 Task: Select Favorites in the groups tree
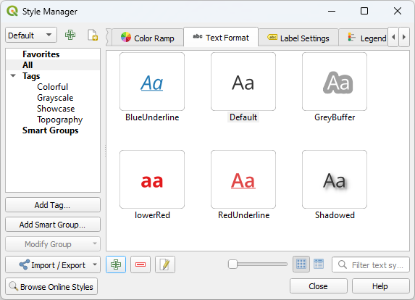point(41,54)
